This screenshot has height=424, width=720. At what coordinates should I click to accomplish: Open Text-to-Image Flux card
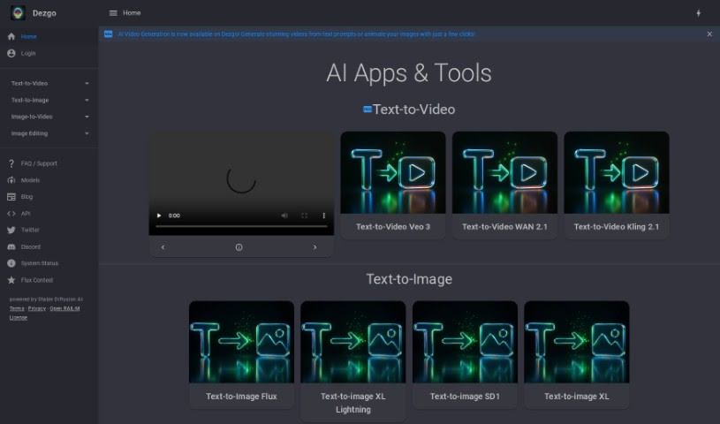pyautogui.click(x=241, y=354)
